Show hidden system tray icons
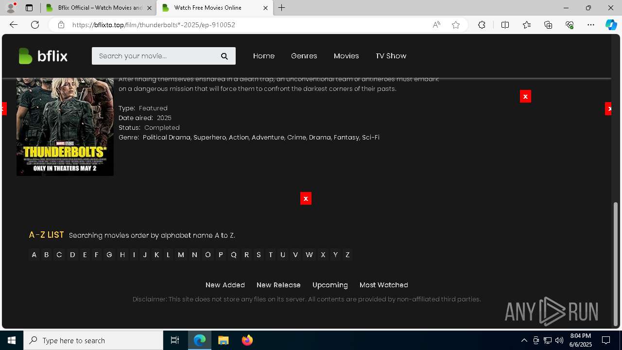 524,340
